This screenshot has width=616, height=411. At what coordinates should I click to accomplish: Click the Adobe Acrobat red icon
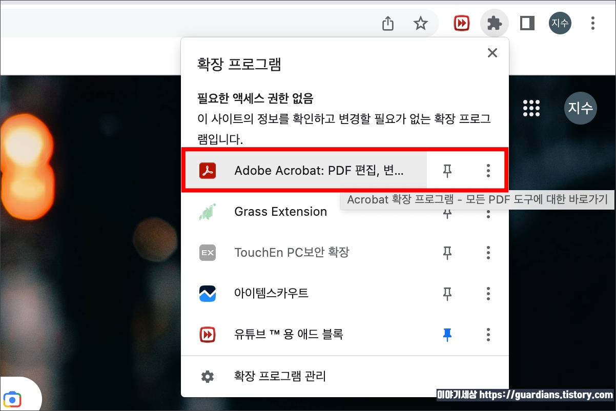[x=208, y=171]
